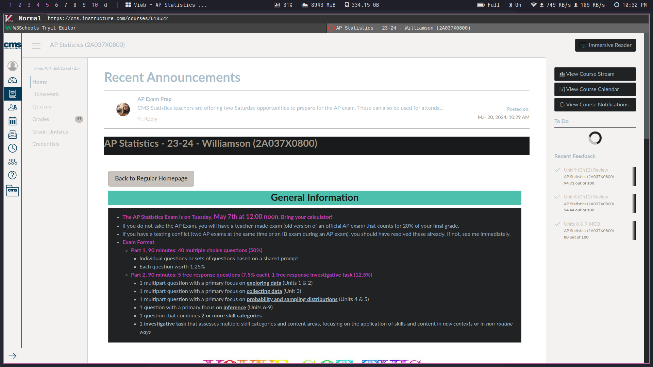
Task: Open the History clock icon
Action: point(13,148)
